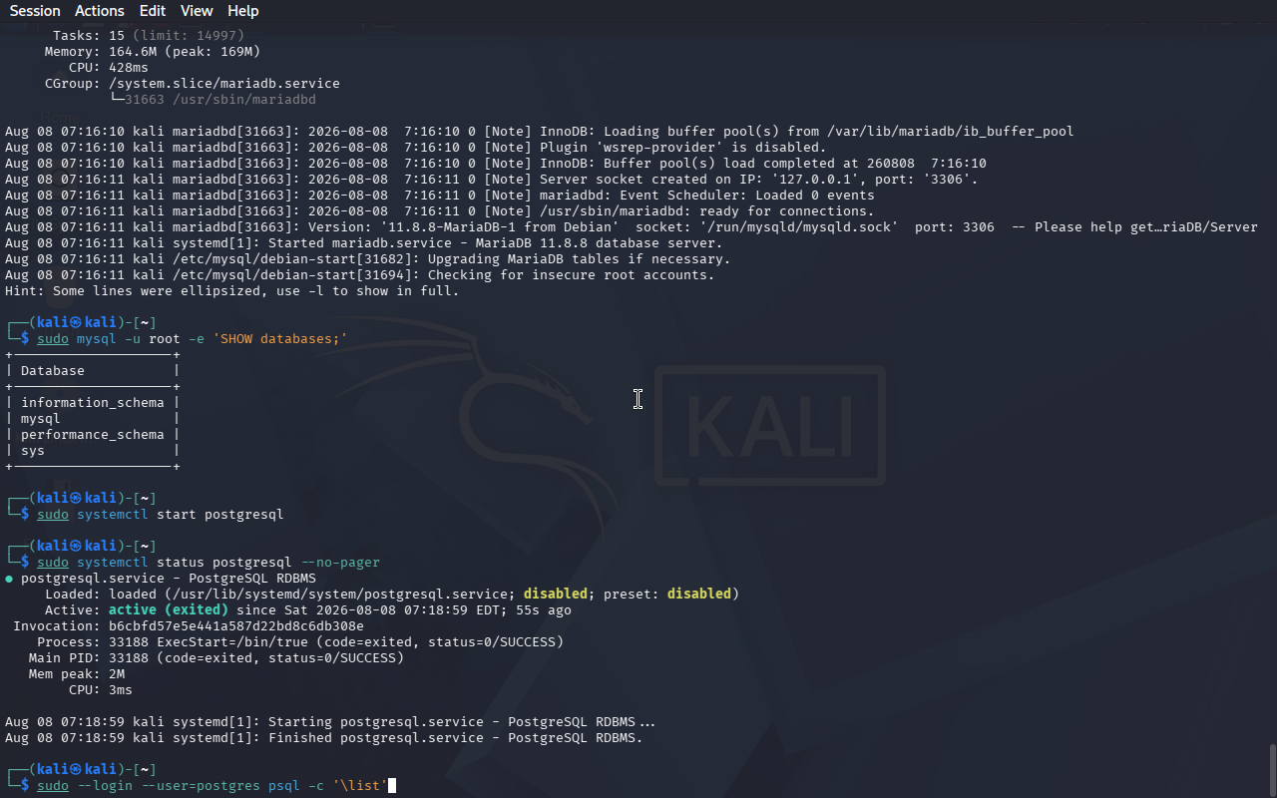This screenshot has width=1277, height=798.
Task: Open the Help menu
Action: (x=243, y=11)
